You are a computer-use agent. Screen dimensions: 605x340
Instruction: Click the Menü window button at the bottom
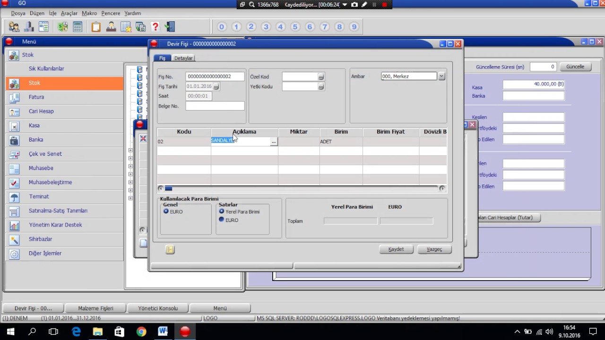tap(220, 308)
